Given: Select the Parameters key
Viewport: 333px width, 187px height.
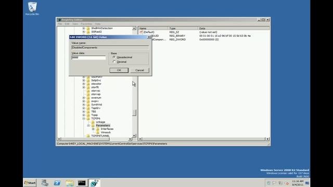Looking at the screenshot, I should [x=103, y=126].
